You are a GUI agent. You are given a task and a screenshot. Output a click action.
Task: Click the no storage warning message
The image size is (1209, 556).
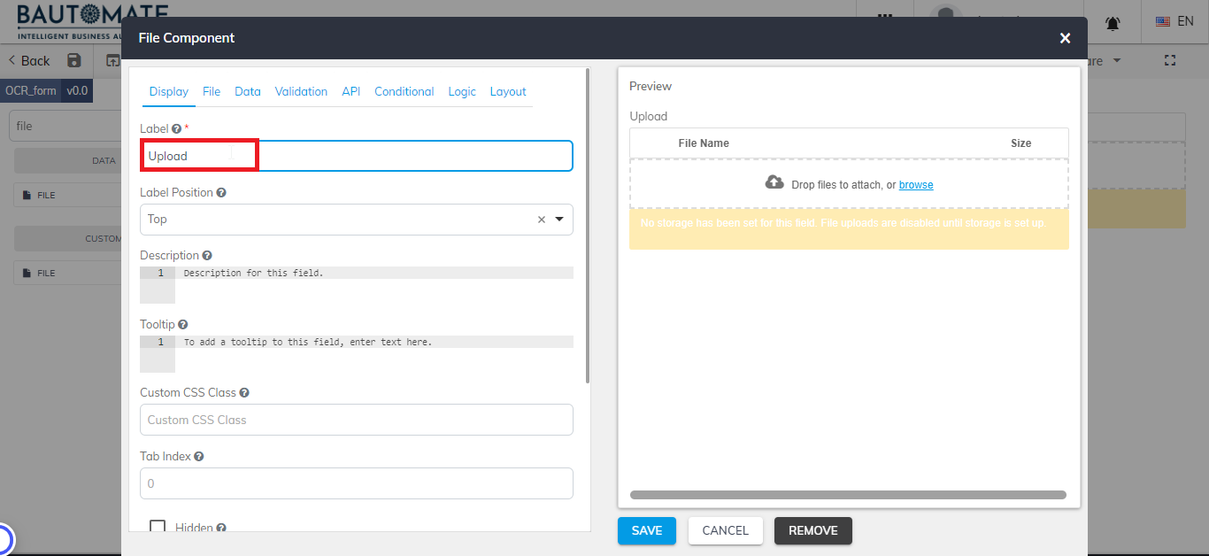[x=849, y=228]
